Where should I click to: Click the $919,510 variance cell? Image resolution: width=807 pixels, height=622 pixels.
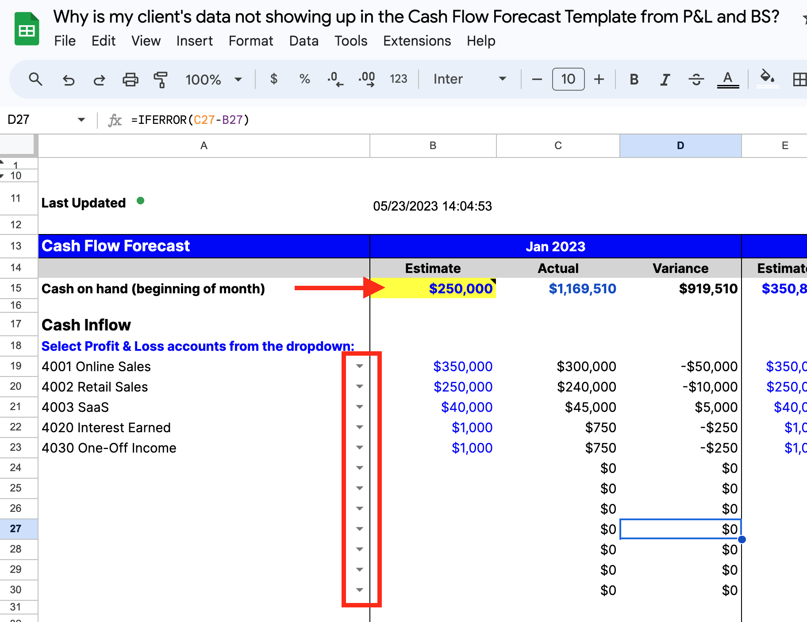click(x=680, y=288)
